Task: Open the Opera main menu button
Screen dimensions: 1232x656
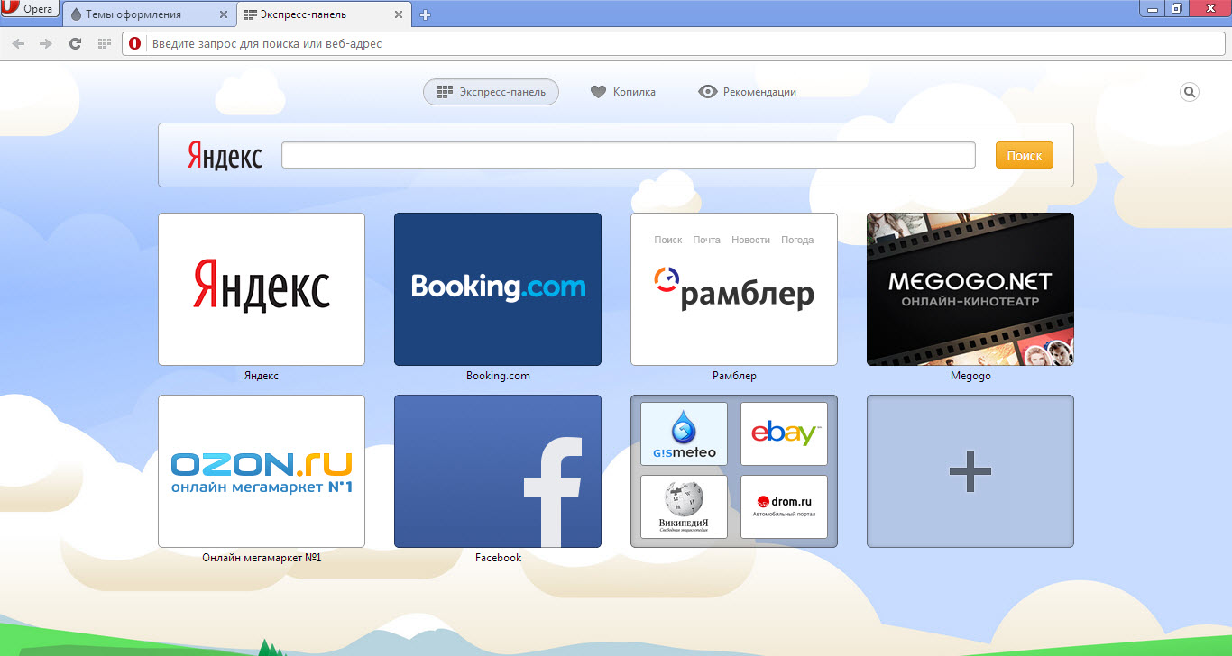Action: (30, 8)
